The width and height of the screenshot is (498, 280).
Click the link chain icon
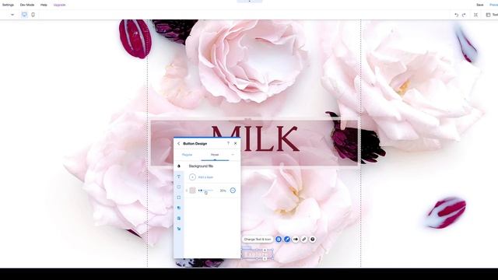point(304,240)
